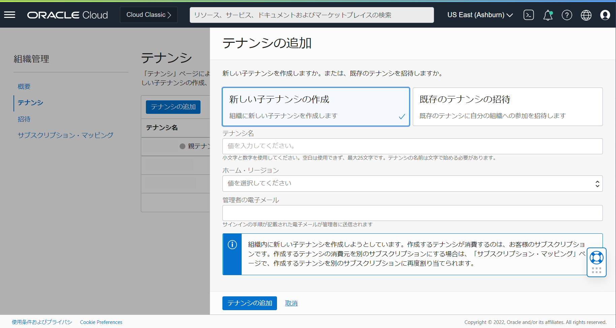Open Cookie Preferences footer link
Viewport: 616px width, 328px height.
[101, 322]
